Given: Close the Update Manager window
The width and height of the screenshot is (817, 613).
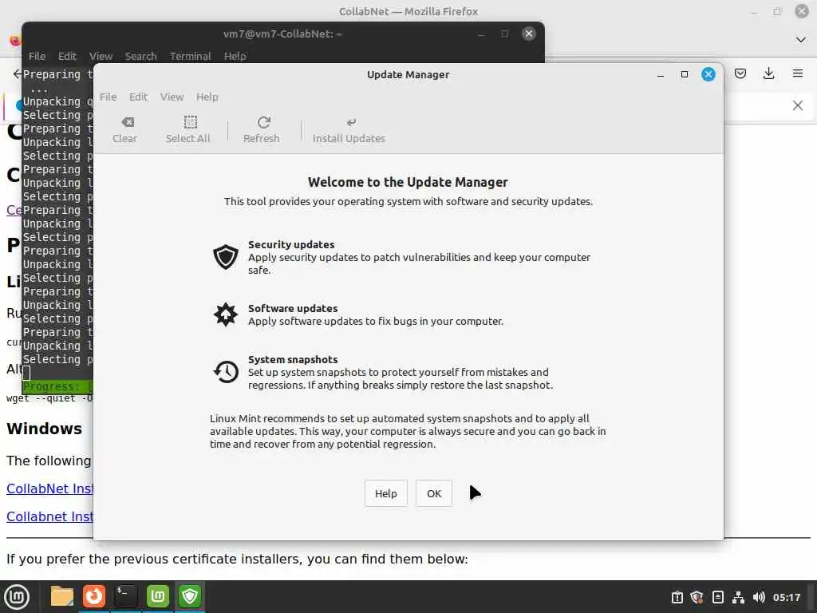Looking at the screenshot, I should coord(708,74).
